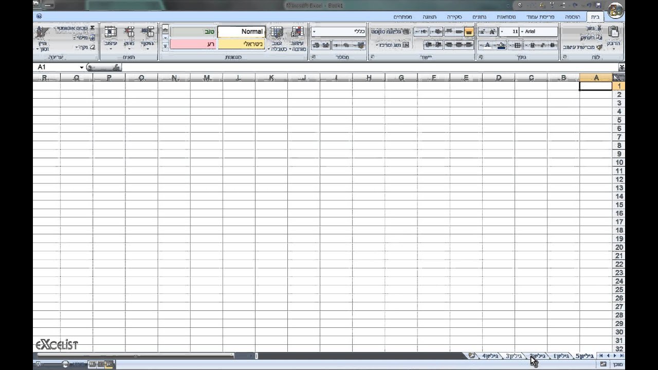Click the Select All corner button
Image resolution: width=658 pixels, height=370 pixels.
pos(618,78)
